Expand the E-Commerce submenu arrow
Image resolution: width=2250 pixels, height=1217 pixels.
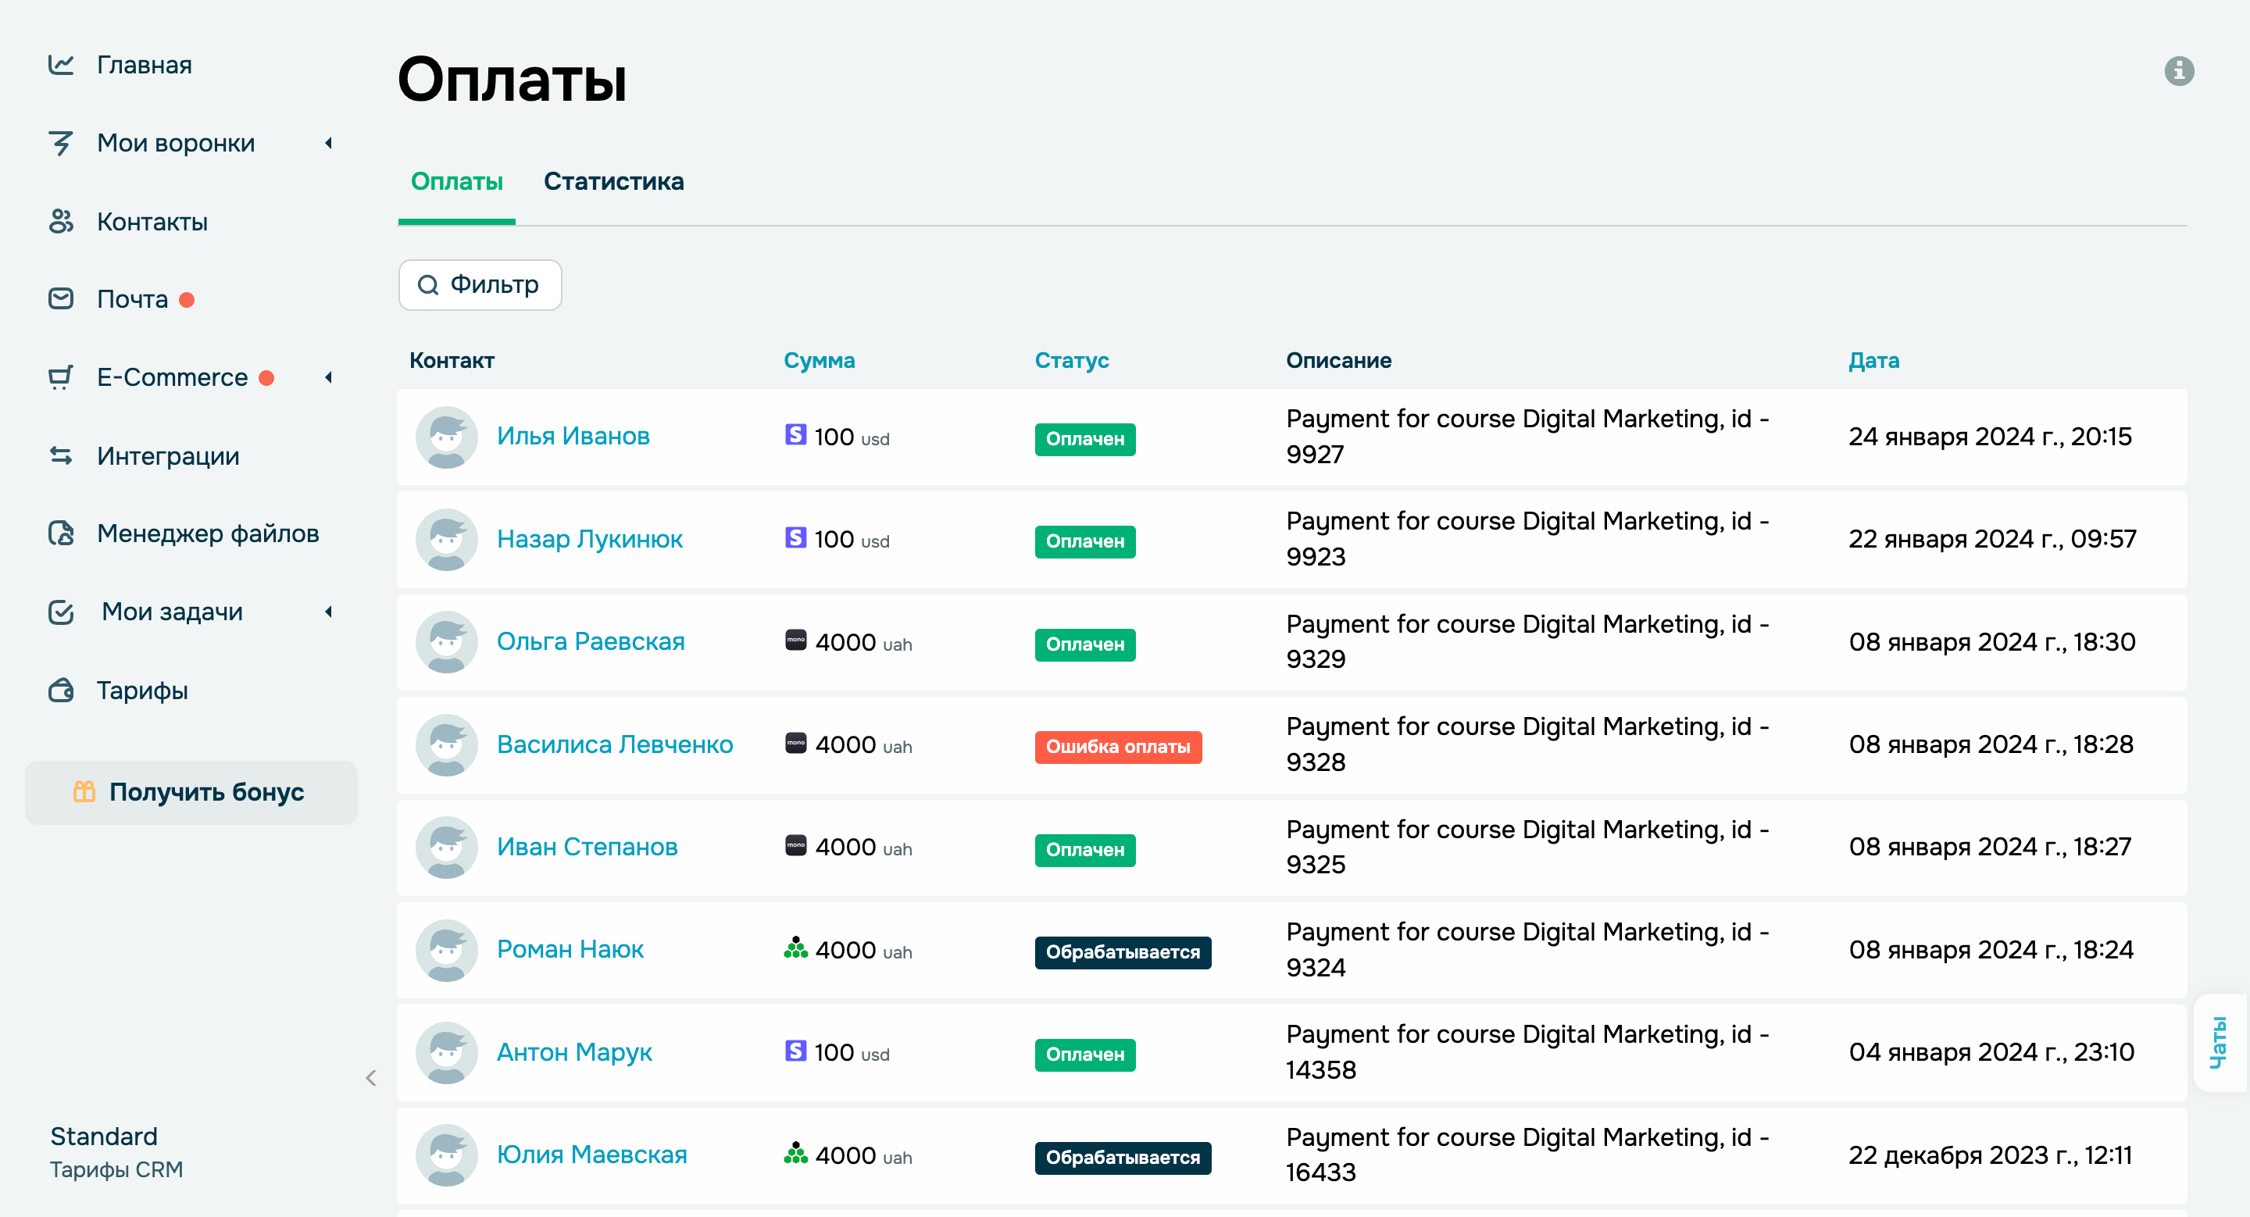(x=328, y=377)
